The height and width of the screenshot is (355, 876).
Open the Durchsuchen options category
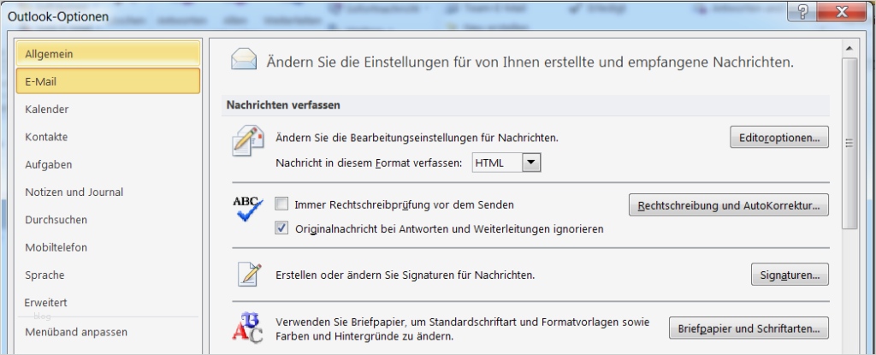pyautogui.click(x=109, y=220)
